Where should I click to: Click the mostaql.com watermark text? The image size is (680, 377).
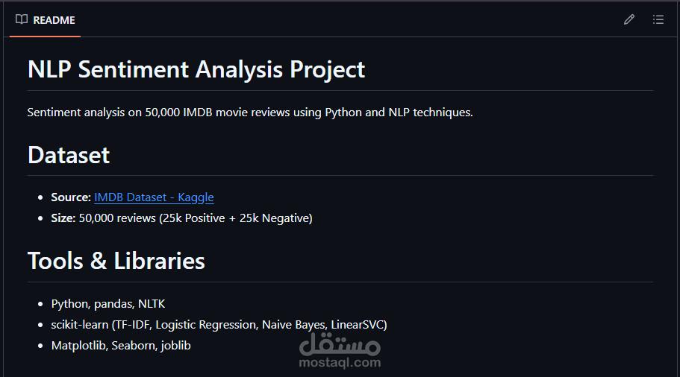(340, 363)
